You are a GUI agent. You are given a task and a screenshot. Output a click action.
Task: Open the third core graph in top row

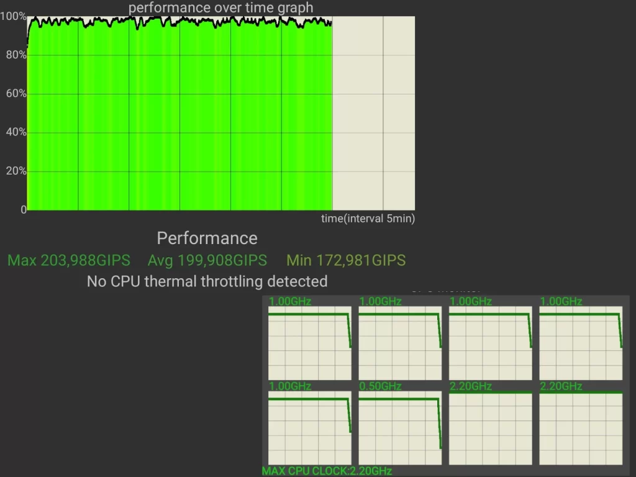tap(490, 342)
